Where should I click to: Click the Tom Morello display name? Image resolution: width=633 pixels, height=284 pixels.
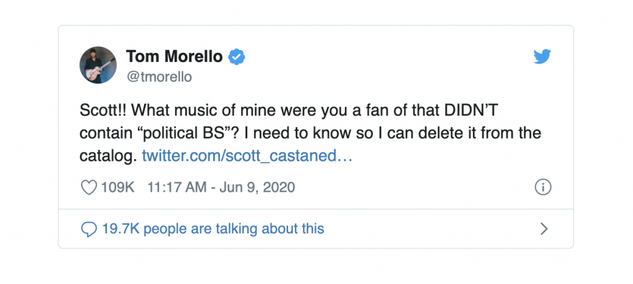[x=174, y=57]
